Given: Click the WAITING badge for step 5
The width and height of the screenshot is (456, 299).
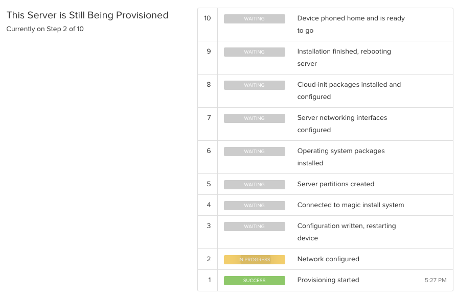Looking at the screenshot, I should pyautogui.click(x=254, y=185).
